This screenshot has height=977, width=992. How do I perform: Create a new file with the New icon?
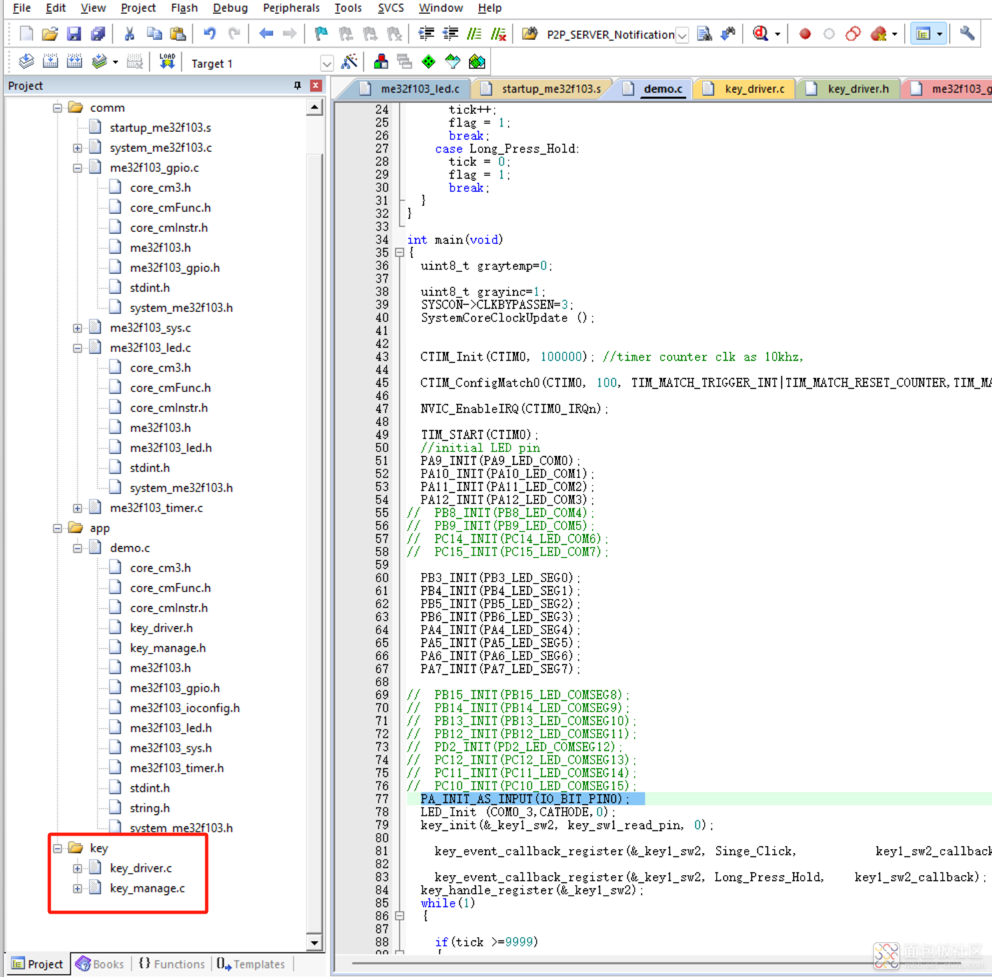[x=26, y=33]
